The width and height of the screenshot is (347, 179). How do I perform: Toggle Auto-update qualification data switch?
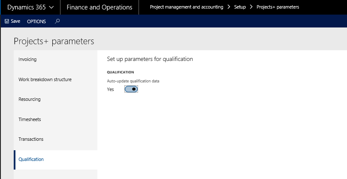(x=131, y=89)
